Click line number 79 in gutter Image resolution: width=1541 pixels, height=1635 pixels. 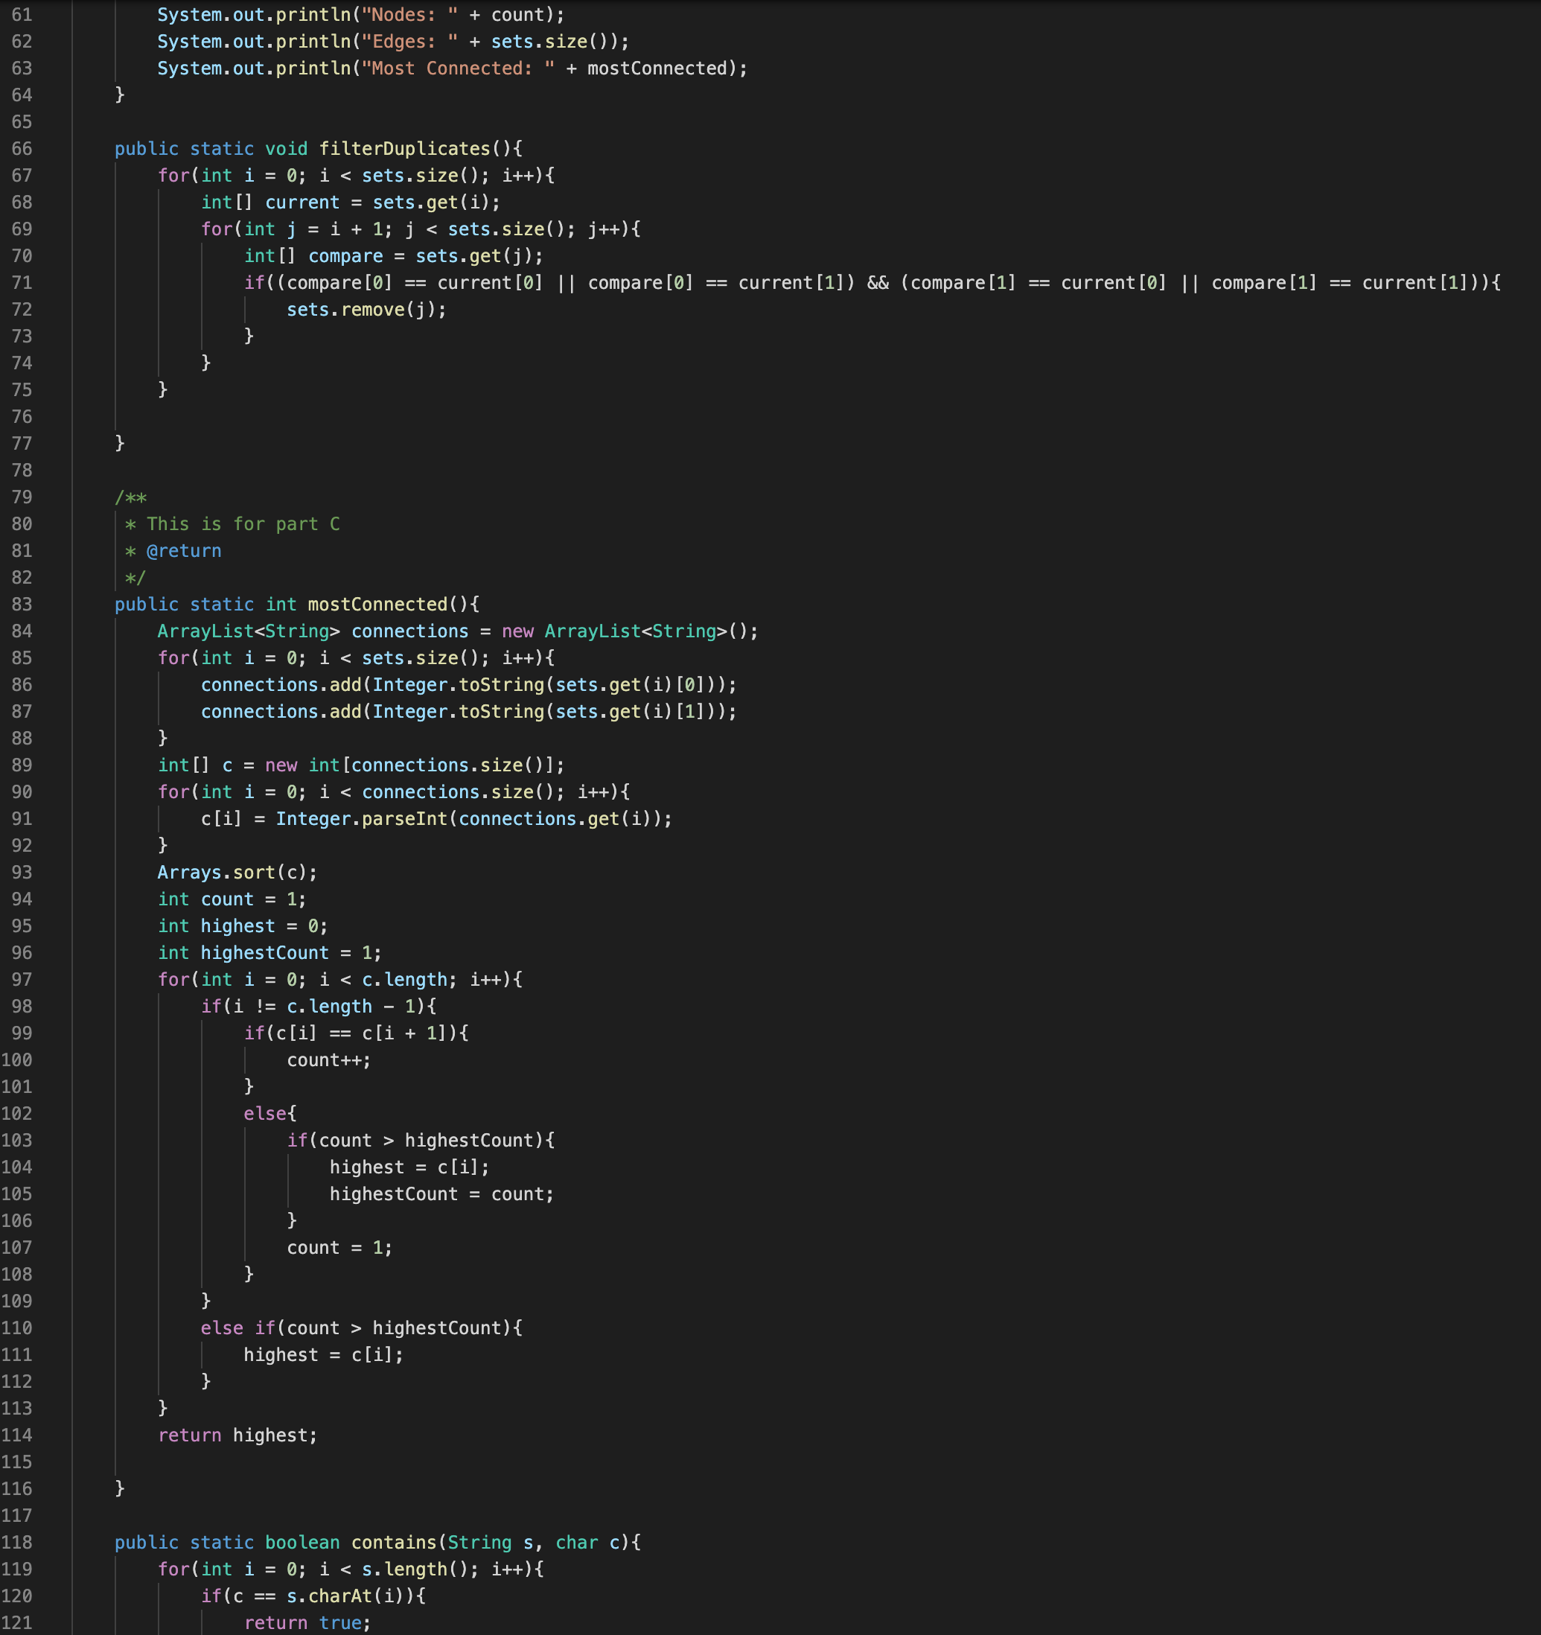tap(22, 497)
